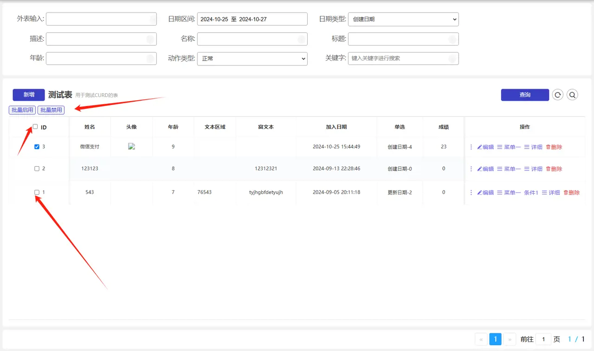
Task: Click the cell 12312321
Action: tap(266, 169)
